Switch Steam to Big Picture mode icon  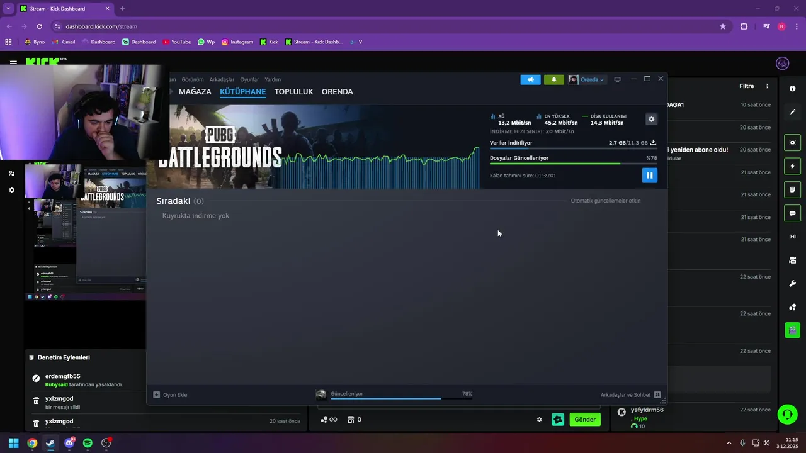(617, 79)
